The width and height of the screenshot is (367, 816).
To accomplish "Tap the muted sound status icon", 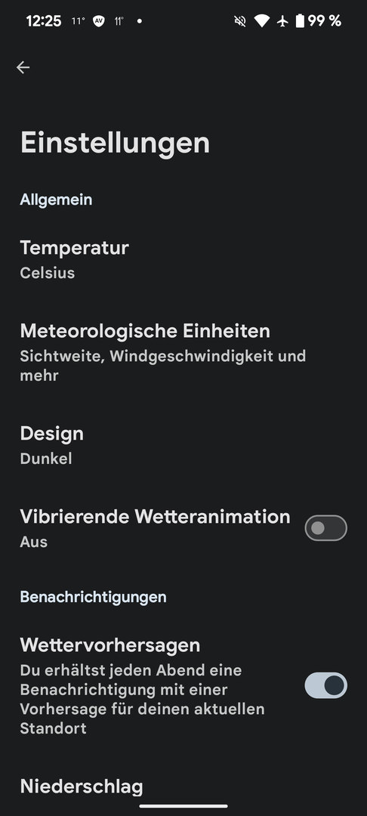I will coord(239,21).
